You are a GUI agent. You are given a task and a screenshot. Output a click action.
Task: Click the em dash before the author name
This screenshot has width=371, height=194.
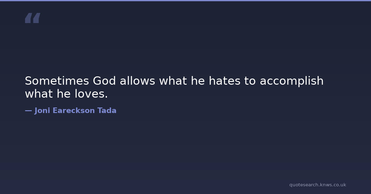tap(28, 111)
